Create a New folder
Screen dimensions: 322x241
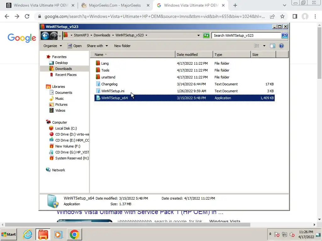122,46
